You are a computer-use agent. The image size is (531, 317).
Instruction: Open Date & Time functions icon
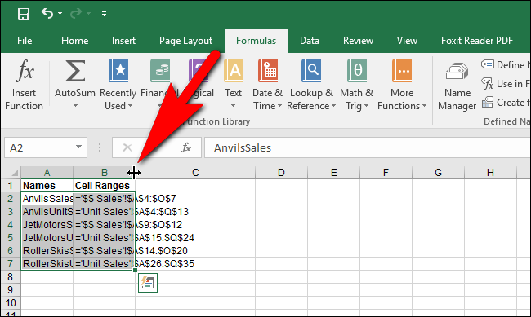(x=268, y=71)
